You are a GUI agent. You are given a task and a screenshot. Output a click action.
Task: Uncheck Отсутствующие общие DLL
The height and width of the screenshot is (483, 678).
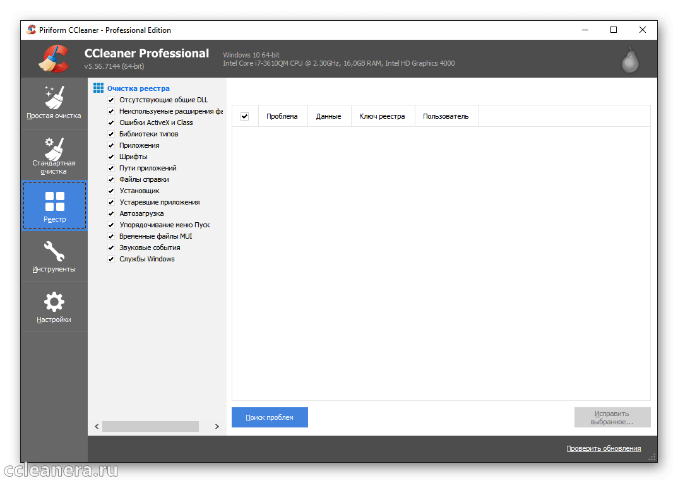point(111,100)
